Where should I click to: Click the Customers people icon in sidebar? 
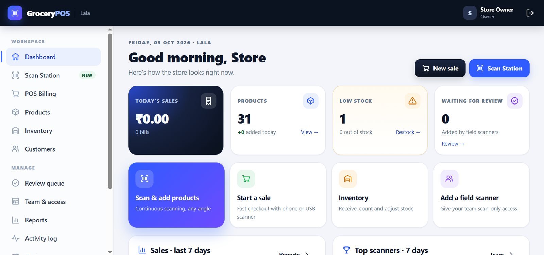[x=16, y=149]
